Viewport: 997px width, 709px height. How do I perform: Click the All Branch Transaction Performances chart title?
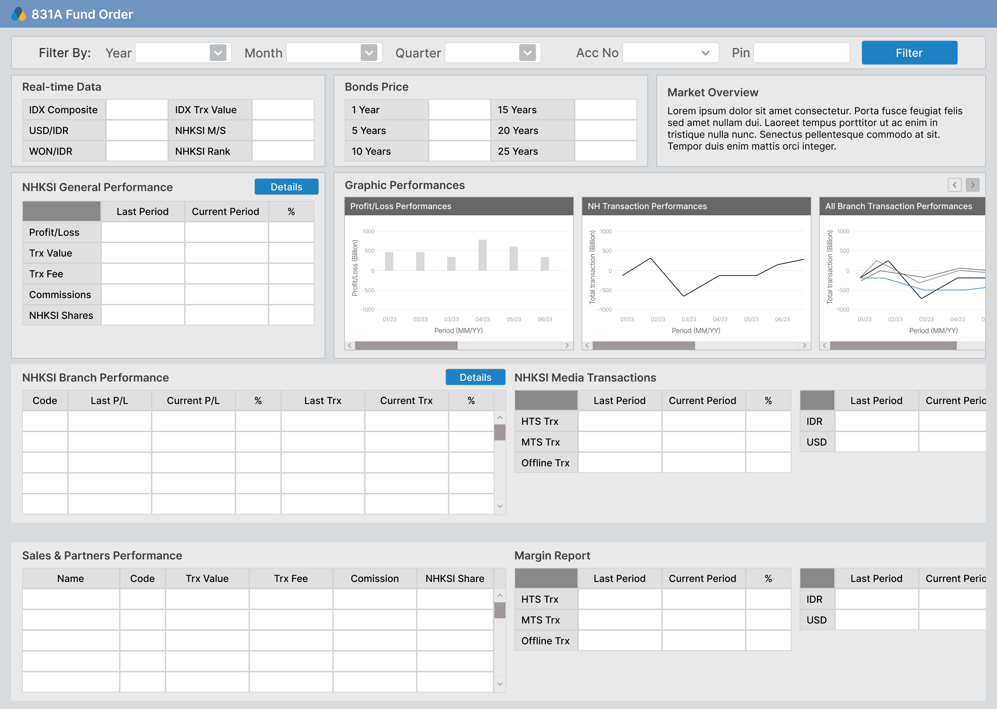[x=898, y=206]
